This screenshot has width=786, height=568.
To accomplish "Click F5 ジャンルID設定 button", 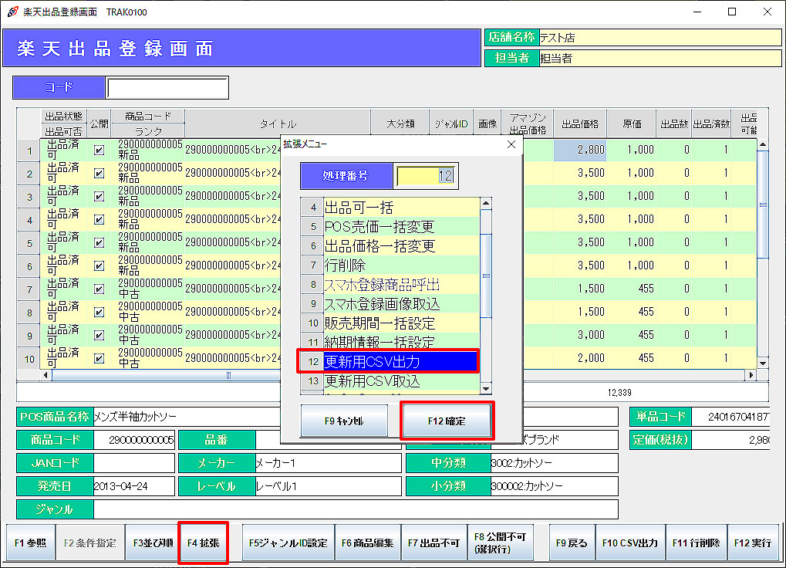I will pos(288,543).
